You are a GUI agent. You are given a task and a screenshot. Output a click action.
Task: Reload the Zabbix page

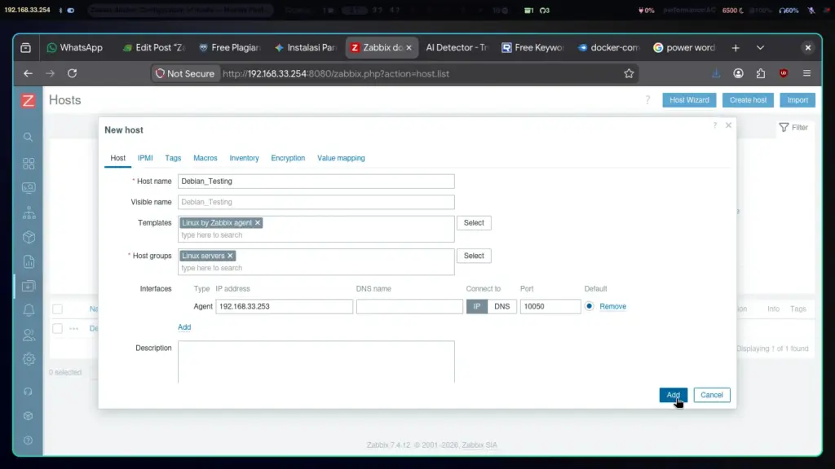pos(72,73)
